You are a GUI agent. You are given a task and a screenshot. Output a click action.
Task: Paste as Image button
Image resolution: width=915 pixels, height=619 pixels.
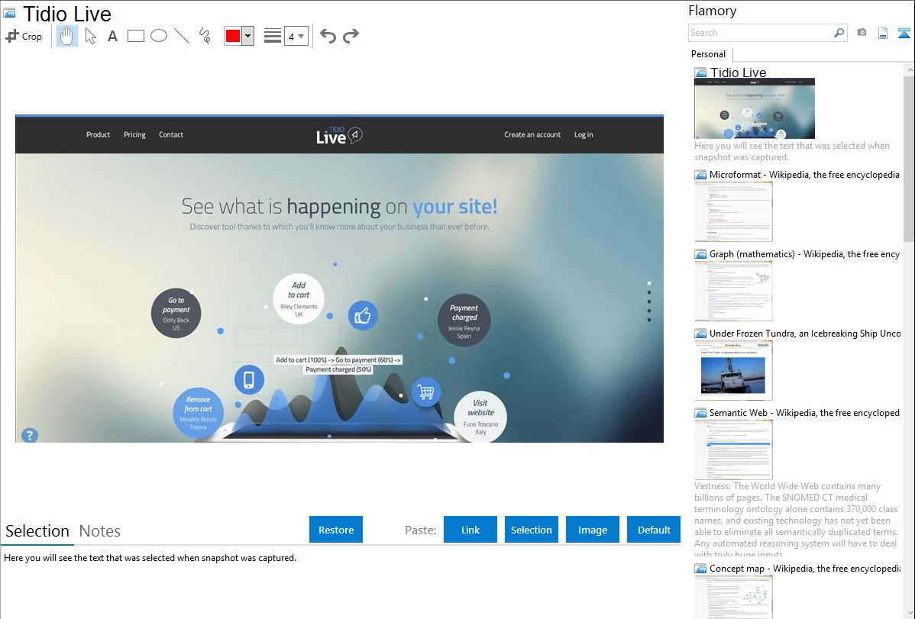tap(592, 530)
